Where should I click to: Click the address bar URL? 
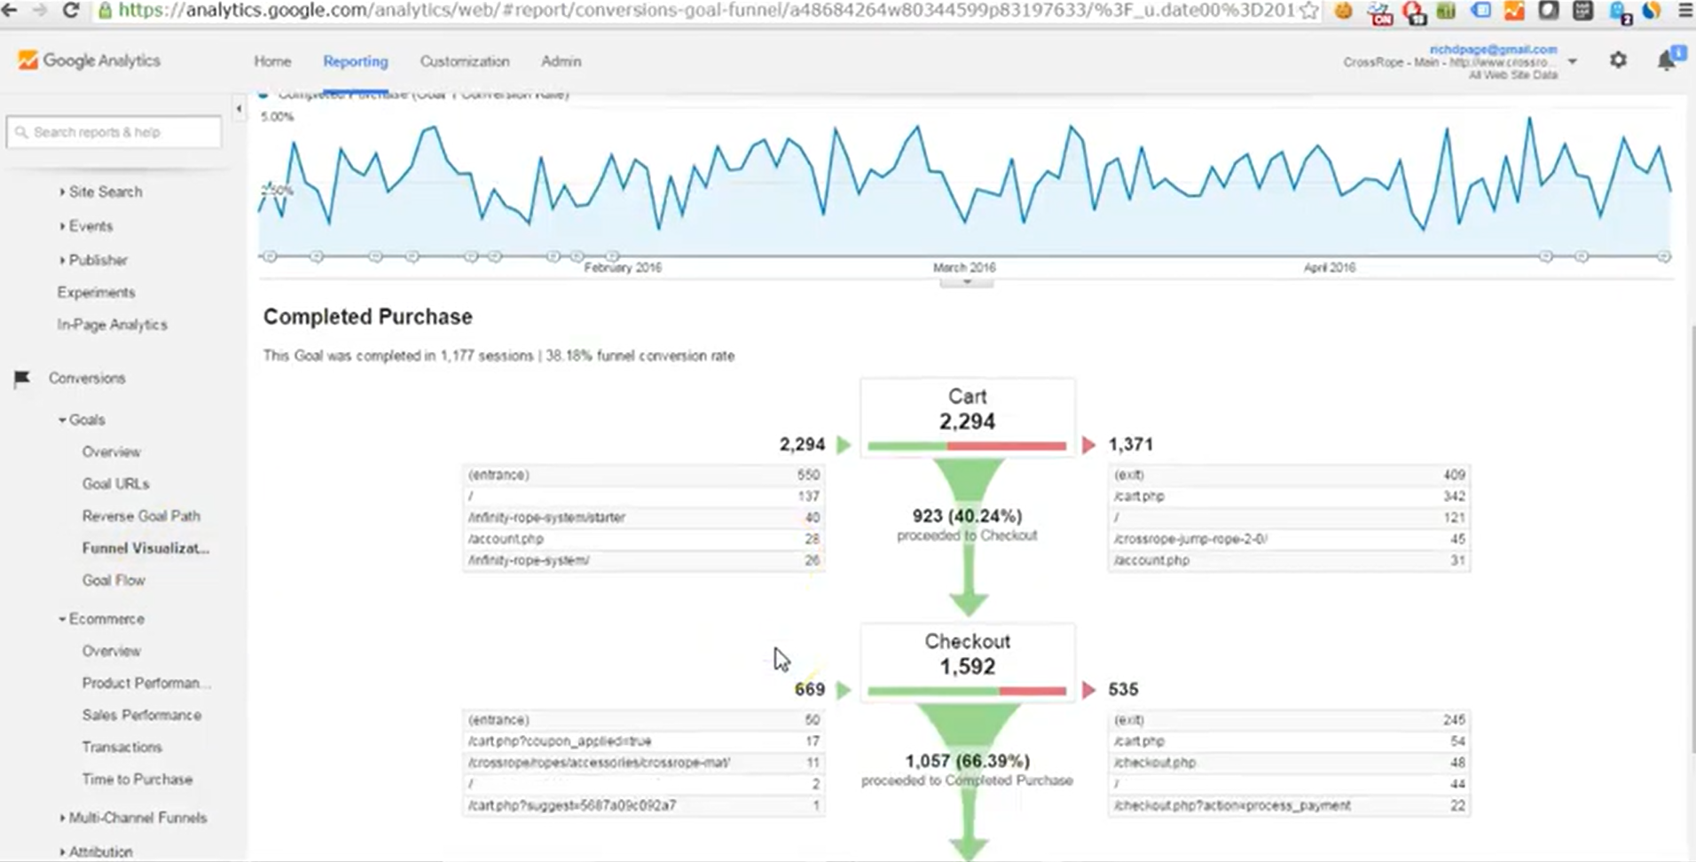coord(706,11)
